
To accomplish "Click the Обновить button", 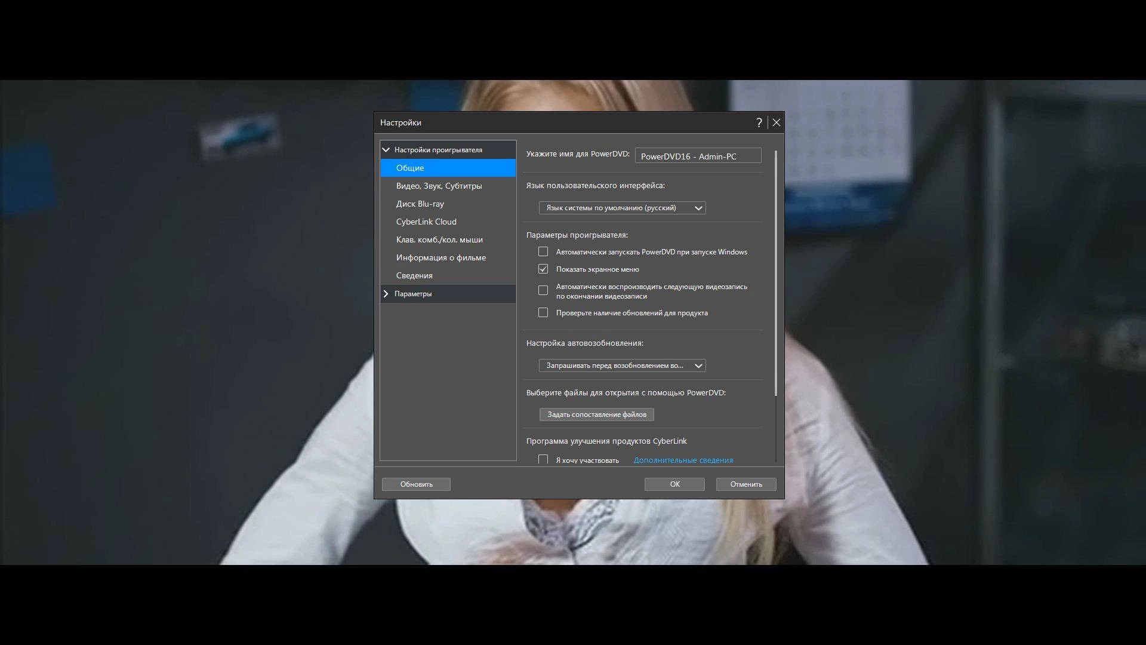I will pyautogui.click(x=416, y=484).
